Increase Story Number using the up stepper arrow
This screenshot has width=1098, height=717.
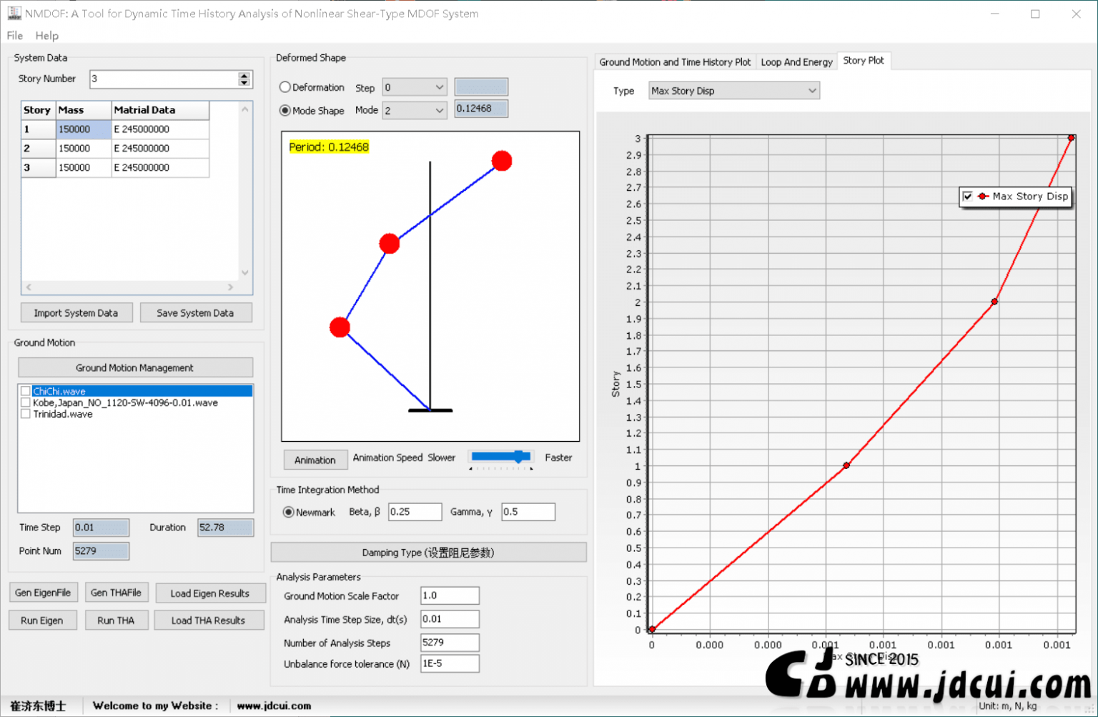pos(246,75)
